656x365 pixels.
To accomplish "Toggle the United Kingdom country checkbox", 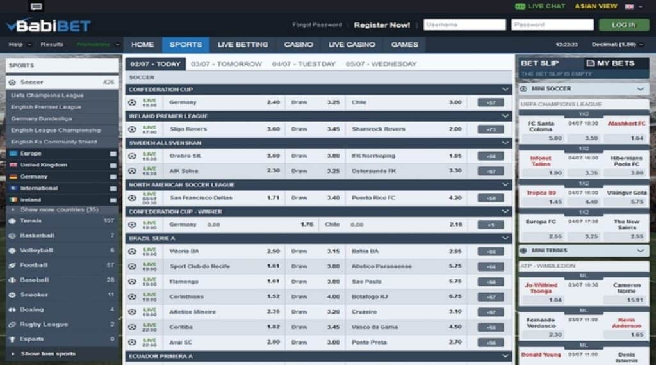I will (113, 166).
